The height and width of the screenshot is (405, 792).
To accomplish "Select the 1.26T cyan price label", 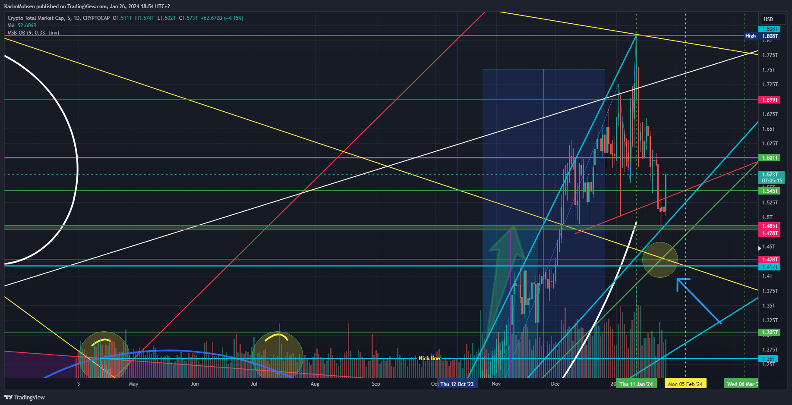I will point(768,358).
